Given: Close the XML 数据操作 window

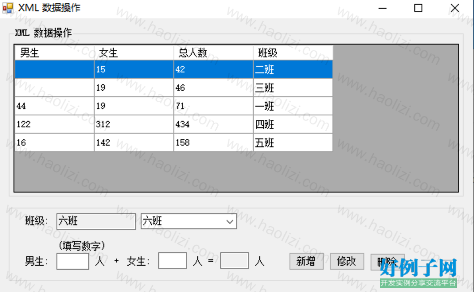Looking at the screenshot, I should point(455,8).
